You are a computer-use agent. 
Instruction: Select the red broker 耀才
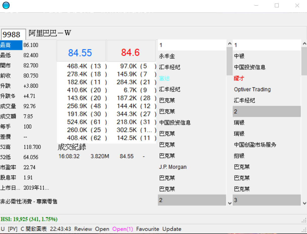[267, 78]
